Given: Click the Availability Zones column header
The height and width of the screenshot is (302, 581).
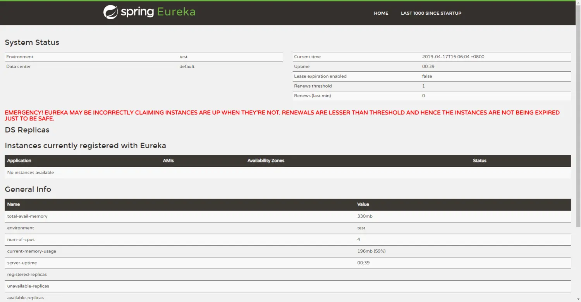Looking at the screenshot, I should point(266,161).
